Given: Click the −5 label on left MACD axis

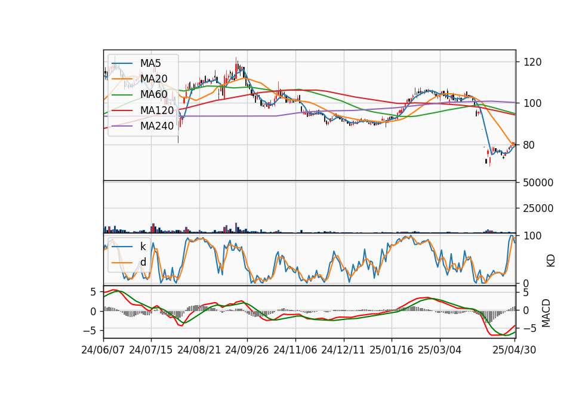Looking at the screenshot, I should [x=89, y=331].
